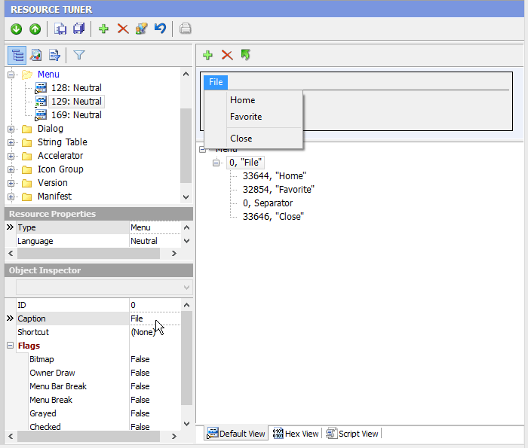Click the File menu in preview
This screenshot has height=448, width=528.
click(216, 82)
